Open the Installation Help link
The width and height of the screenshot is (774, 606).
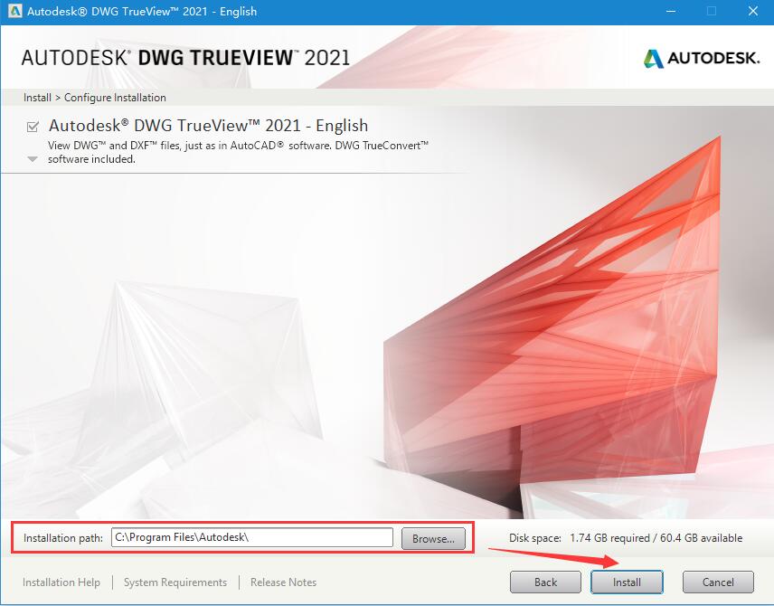tap(61, 582)
